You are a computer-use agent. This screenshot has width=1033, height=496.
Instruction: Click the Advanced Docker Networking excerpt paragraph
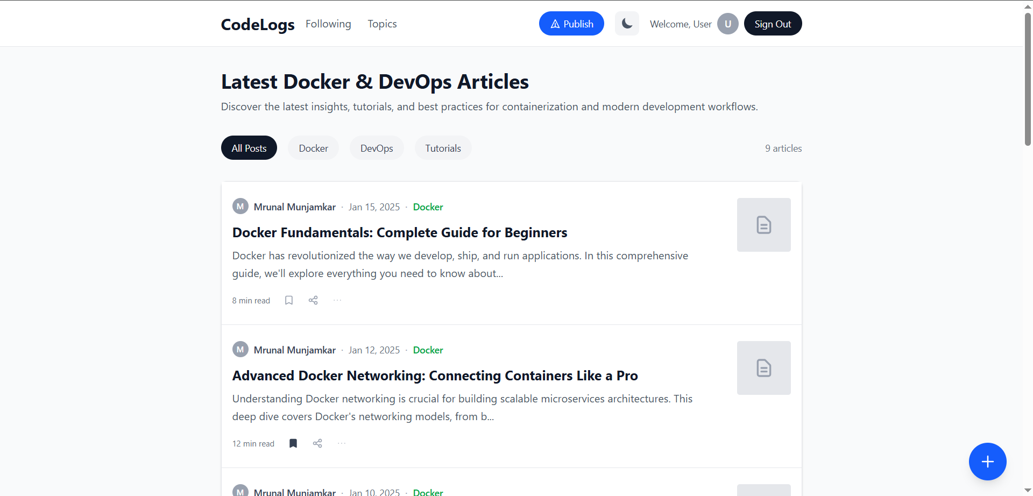tap(462, 407)
